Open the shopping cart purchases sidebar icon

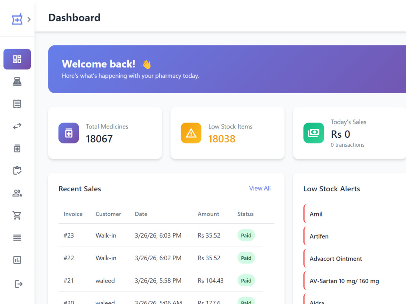point(17,215)
